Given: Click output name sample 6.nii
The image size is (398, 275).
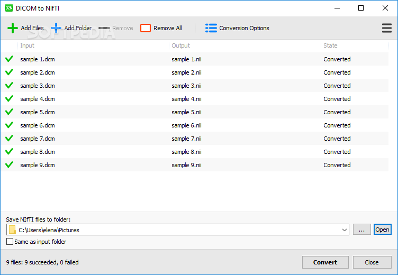Looking at the screenshot, I should pos(186,125).
